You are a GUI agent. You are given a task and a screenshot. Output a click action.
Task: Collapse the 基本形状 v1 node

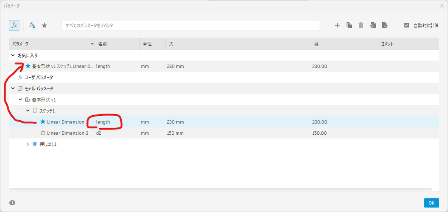(x=20, y=100)
